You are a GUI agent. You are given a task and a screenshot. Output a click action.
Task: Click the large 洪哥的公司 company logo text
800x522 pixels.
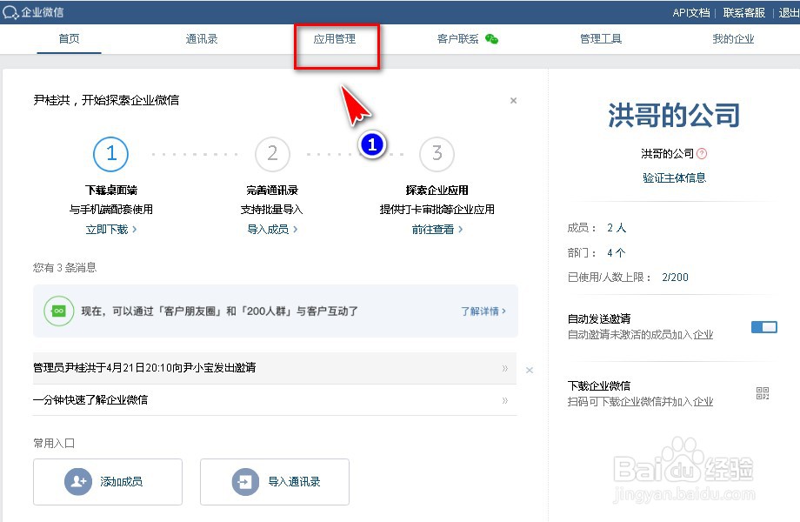[x=674, y=115]
